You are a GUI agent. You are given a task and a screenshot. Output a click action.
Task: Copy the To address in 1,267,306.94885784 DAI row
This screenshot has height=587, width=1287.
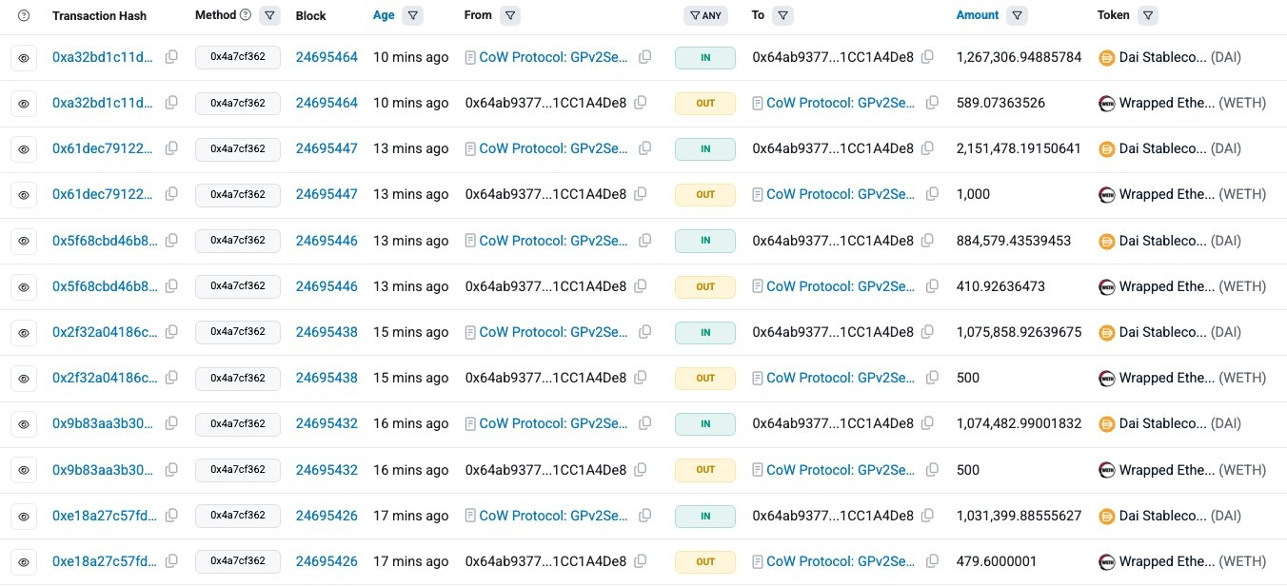coord(927,57)
